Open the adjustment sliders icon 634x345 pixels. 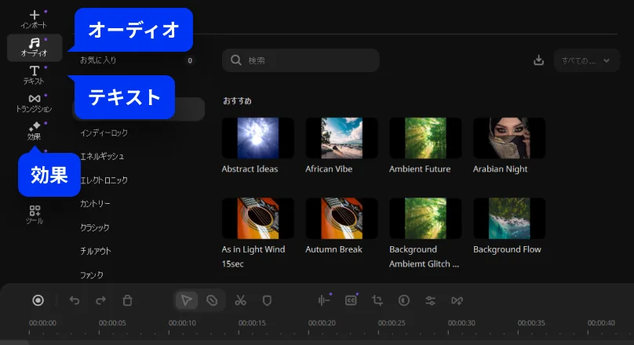[431, 300]
